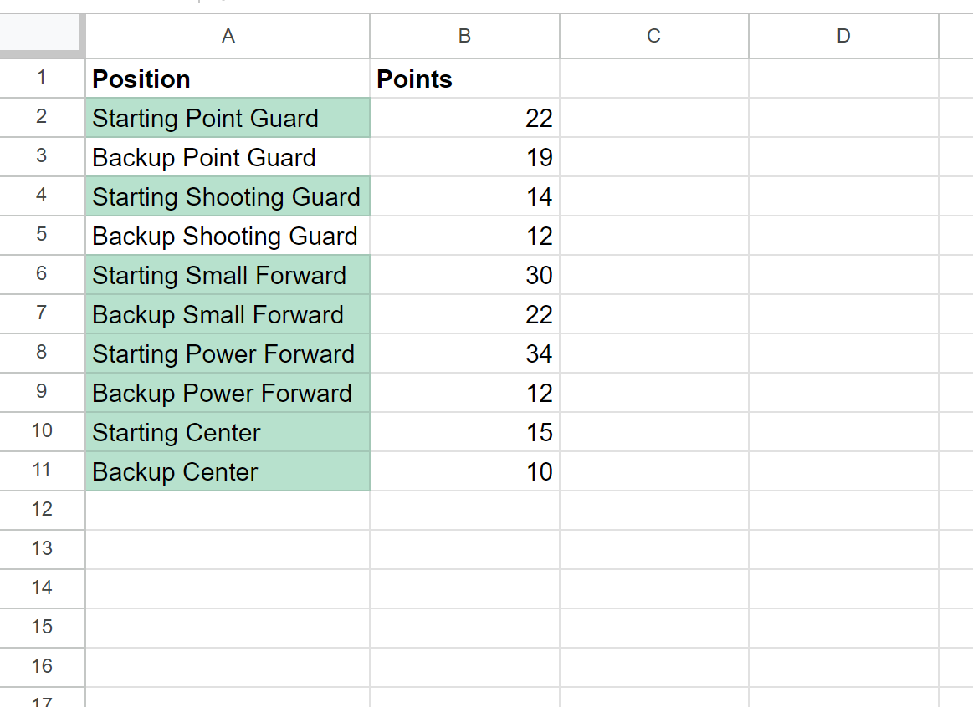Select the Starting Point Guard cell
The image size is (973, 707).
[x=228, y=118]
